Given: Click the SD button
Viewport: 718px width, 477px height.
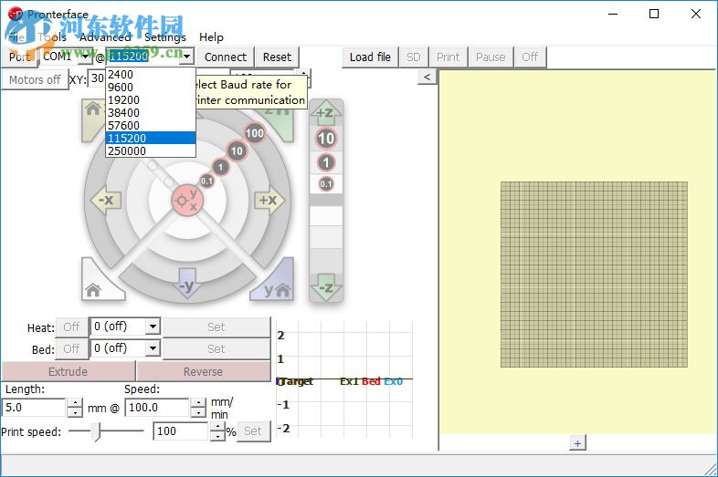Looking at the screenshot, I should 414,57.
